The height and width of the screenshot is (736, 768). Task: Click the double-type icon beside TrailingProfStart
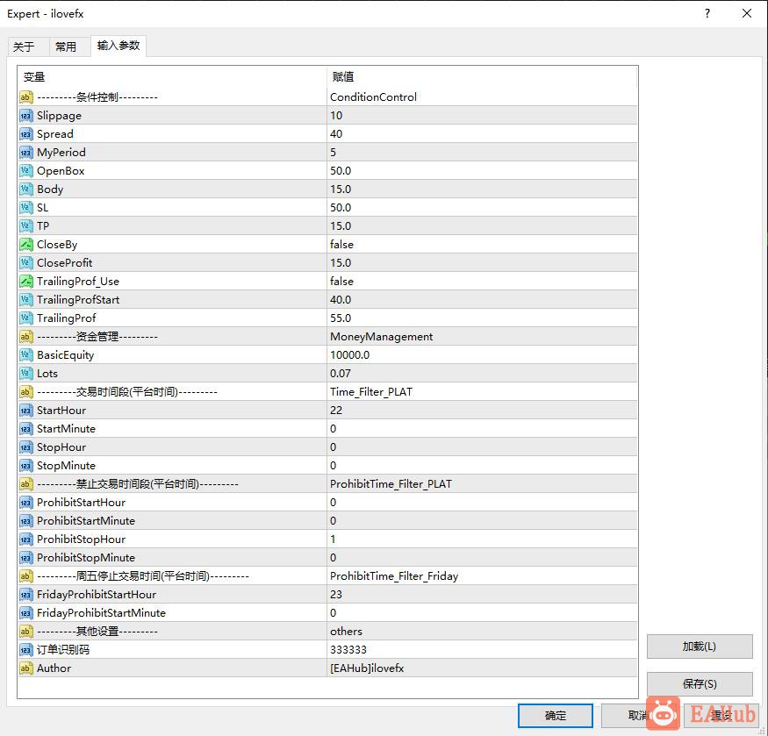point(26,300)
